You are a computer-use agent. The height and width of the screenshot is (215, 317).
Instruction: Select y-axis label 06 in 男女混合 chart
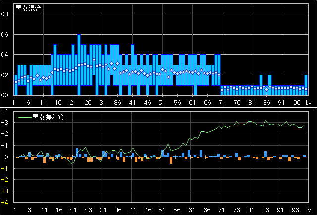click(x=4, y=35)
